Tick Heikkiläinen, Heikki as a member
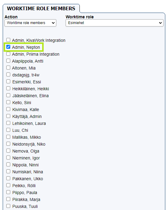The image size is (168, 210). click(8, 88)
